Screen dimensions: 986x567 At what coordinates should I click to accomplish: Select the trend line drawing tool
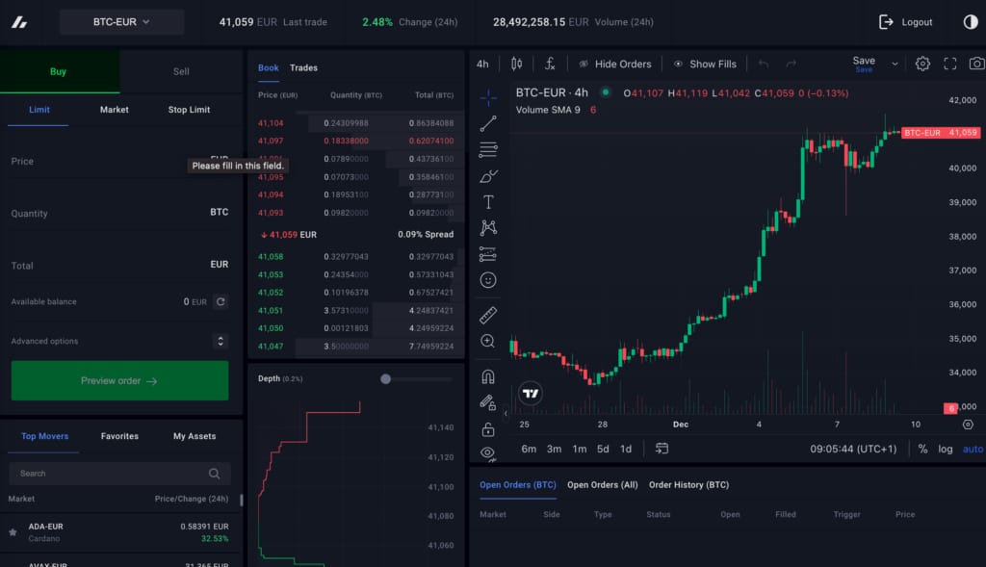[x=488, y=123]
